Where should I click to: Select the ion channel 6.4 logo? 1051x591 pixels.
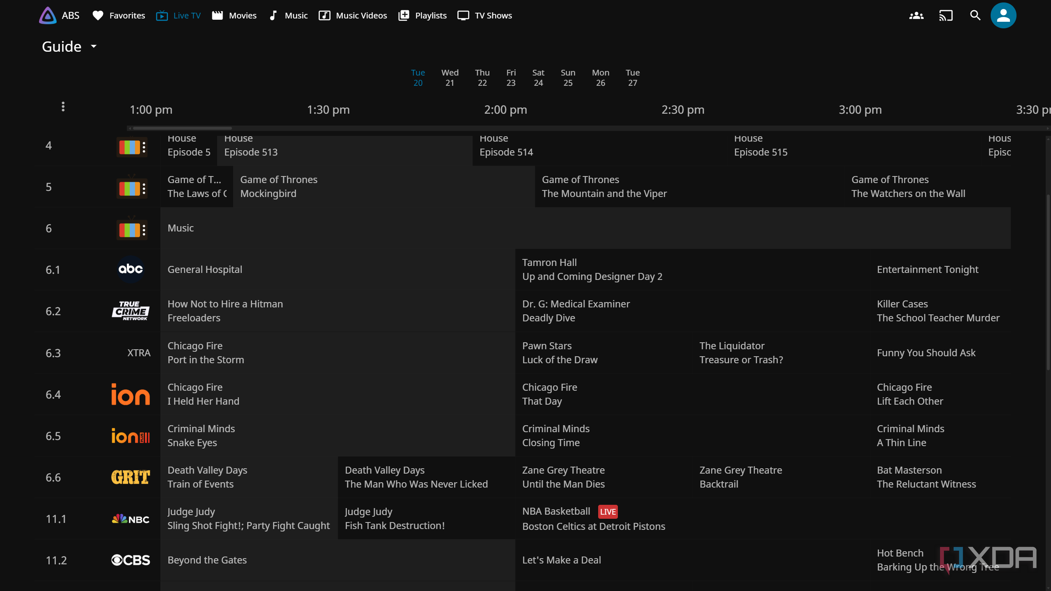(131, 394)
